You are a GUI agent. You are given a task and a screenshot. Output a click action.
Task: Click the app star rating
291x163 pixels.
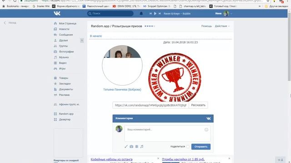point(150,26)
